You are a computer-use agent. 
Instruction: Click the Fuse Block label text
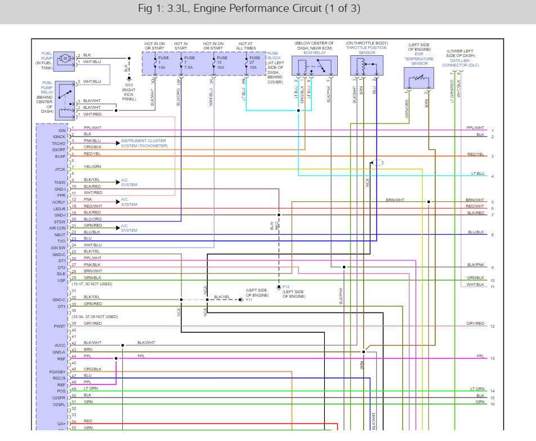[274, 55]
